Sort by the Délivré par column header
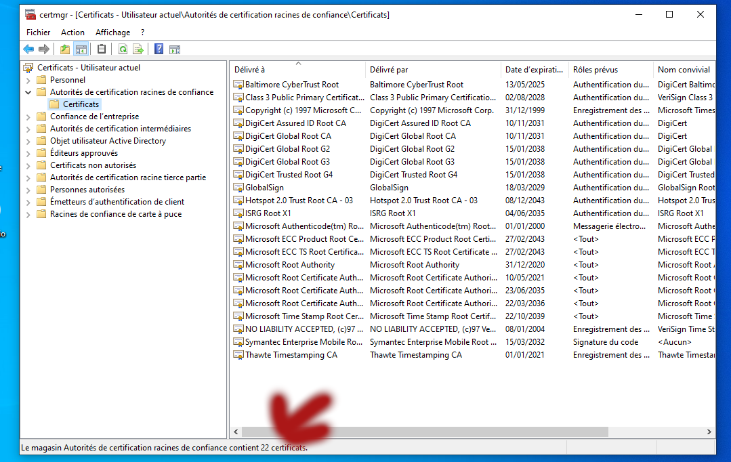This screenshot has height=462, width=731. click(433, 70)
